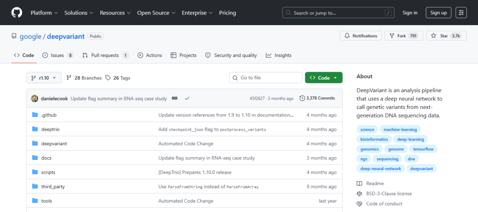Screen dimensions: 478x212
Task: Open the Code of conduct link
Action: pyautogui.click(x=380, y=204)
